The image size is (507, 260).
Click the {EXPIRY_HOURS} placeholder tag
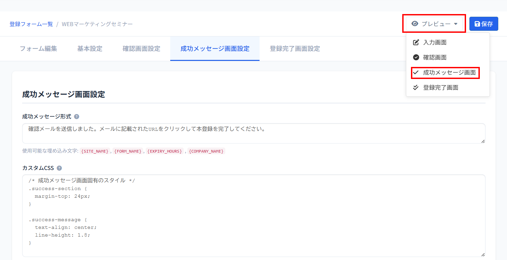(165, 151)
